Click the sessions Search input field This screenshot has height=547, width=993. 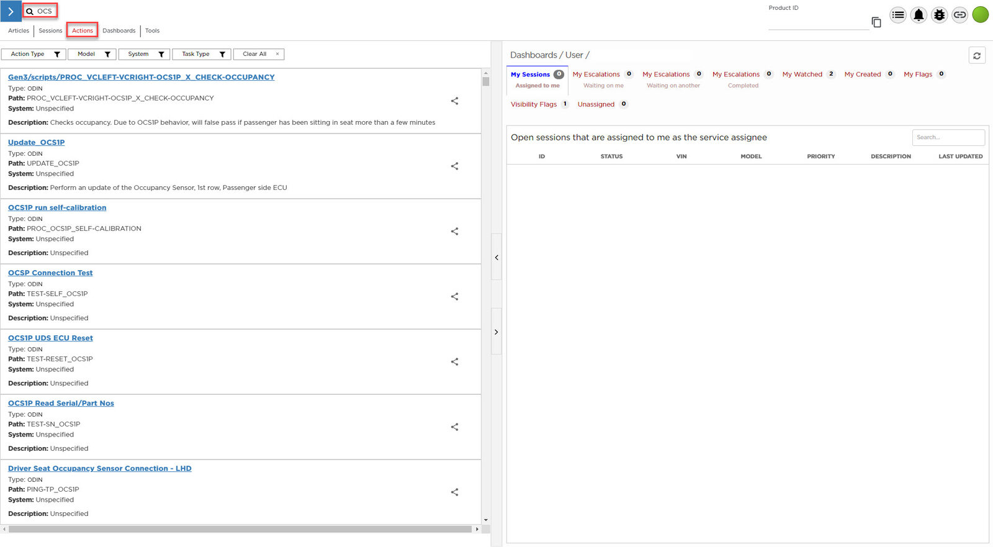(x=948, y=137)
